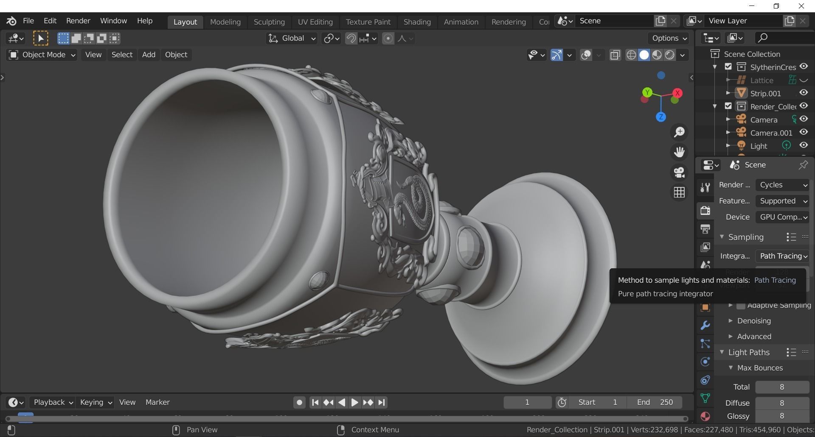This screenshot has height=437, width=815.
Task: Open the timeline Marker menu
Action: (x=157, y=402)
